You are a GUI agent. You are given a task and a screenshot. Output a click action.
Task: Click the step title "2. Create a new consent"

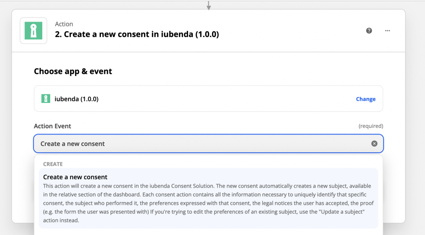137,34
